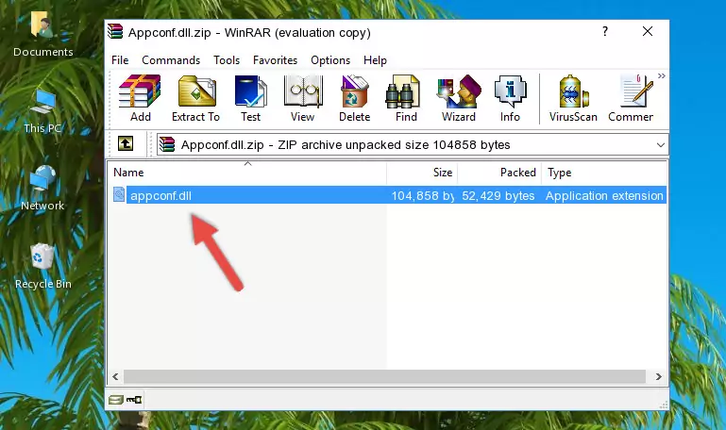The image size is (726, 430).
Task: Open the File menu
Action: pos(120,60)
